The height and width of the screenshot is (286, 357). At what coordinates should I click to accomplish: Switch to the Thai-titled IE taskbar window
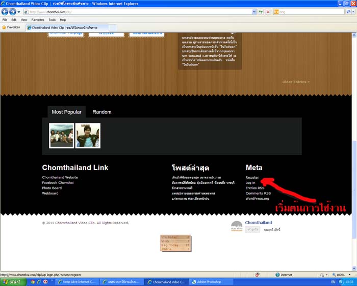[122, 282]
